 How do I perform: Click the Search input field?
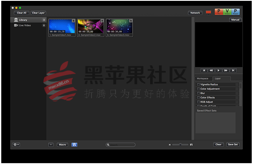coord(121,145)
